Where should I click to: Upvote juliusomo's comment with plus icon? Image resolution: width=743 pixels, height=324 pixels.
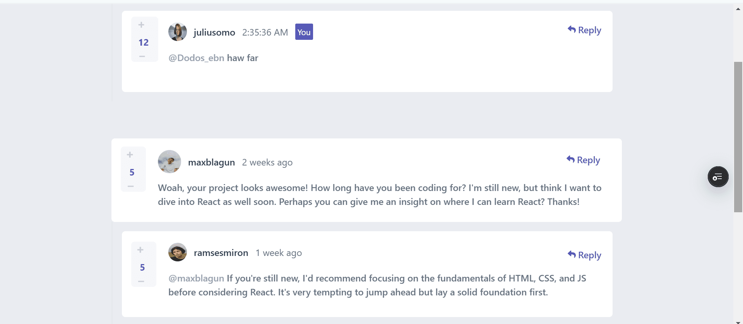coord(141,25)
